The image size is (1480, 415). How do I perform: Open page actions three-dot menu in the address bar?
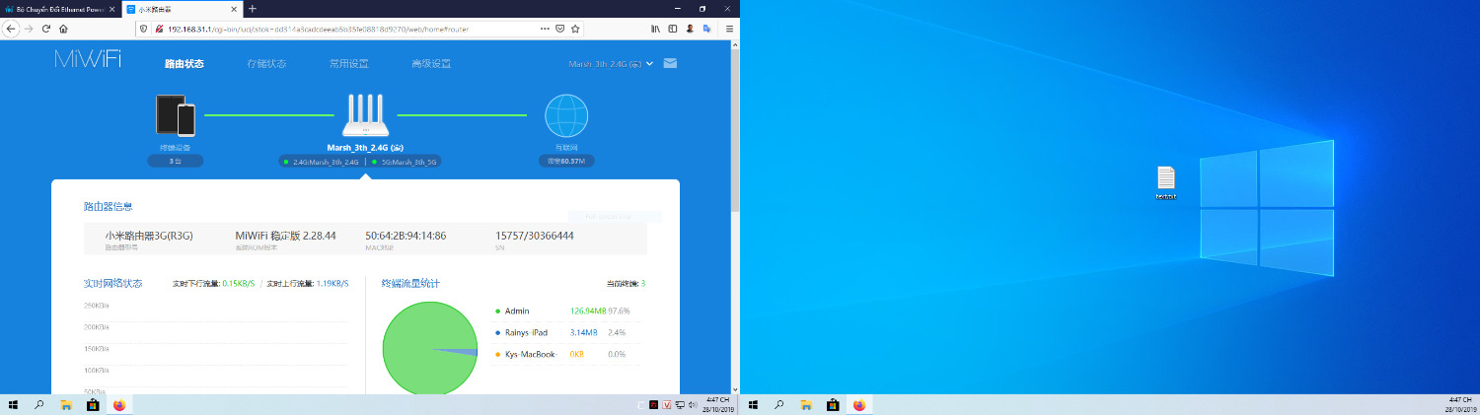545,29
